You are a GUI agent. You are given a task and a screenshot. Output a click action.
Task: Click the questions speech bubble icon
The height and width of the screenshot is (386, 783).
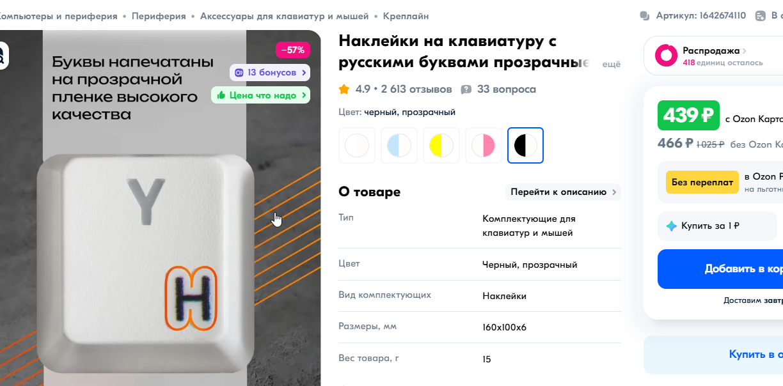(466, 89)
